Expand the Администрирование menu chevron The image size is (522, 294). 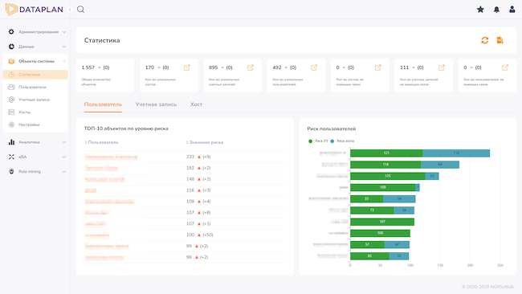64,32
